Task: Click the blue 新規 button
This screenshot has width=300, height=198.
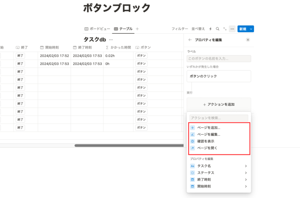Action: [243, 29]
